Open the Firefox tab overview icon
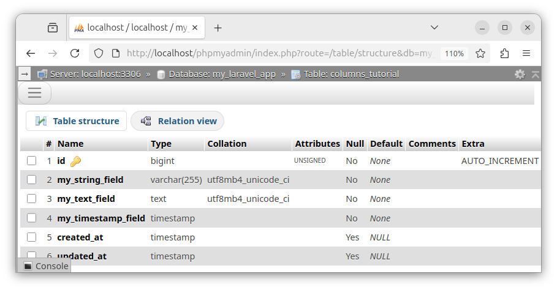Screen dimensions: 557x290 click(x=53, y=28)
